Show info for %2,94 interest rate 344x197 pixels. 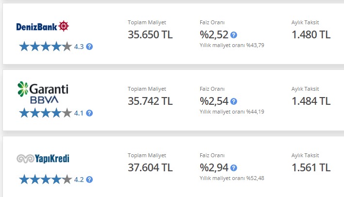pos(234,168)
